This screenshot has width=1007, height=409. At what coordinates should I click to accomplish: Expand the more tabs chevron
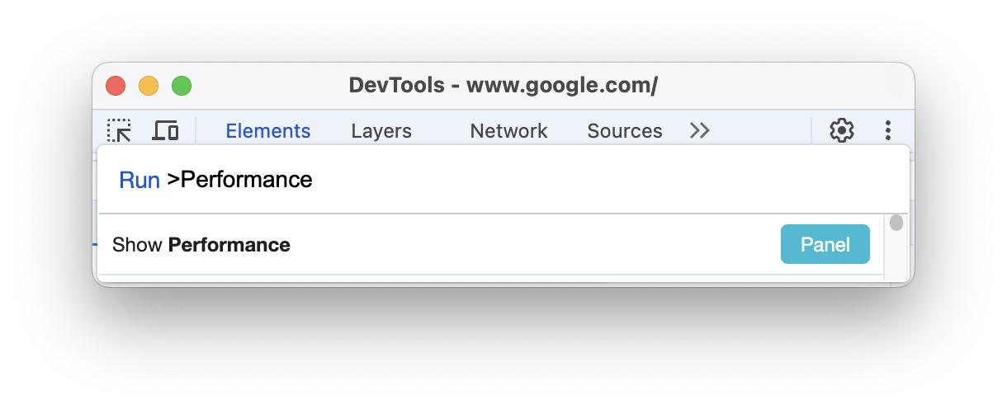(x=700, y=130)
